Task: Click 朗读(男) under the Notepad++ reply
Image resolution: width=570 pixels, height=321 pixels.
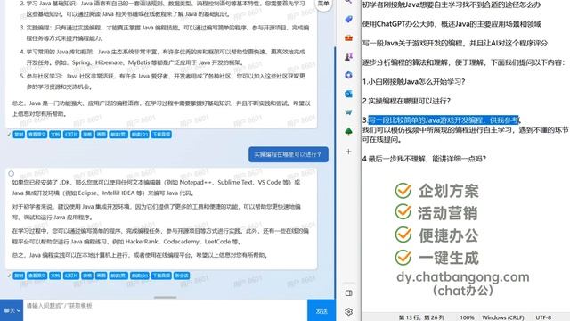Action: click(118, 276)
